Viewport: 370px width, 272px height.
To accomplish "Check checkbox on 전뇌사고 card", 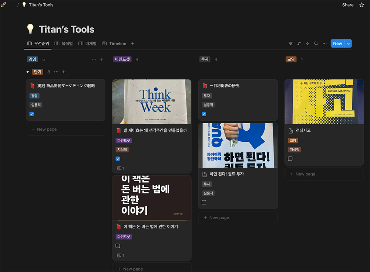I will (x=290, y=159).
